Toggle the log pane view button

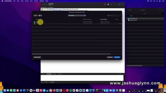coord(119,4)
